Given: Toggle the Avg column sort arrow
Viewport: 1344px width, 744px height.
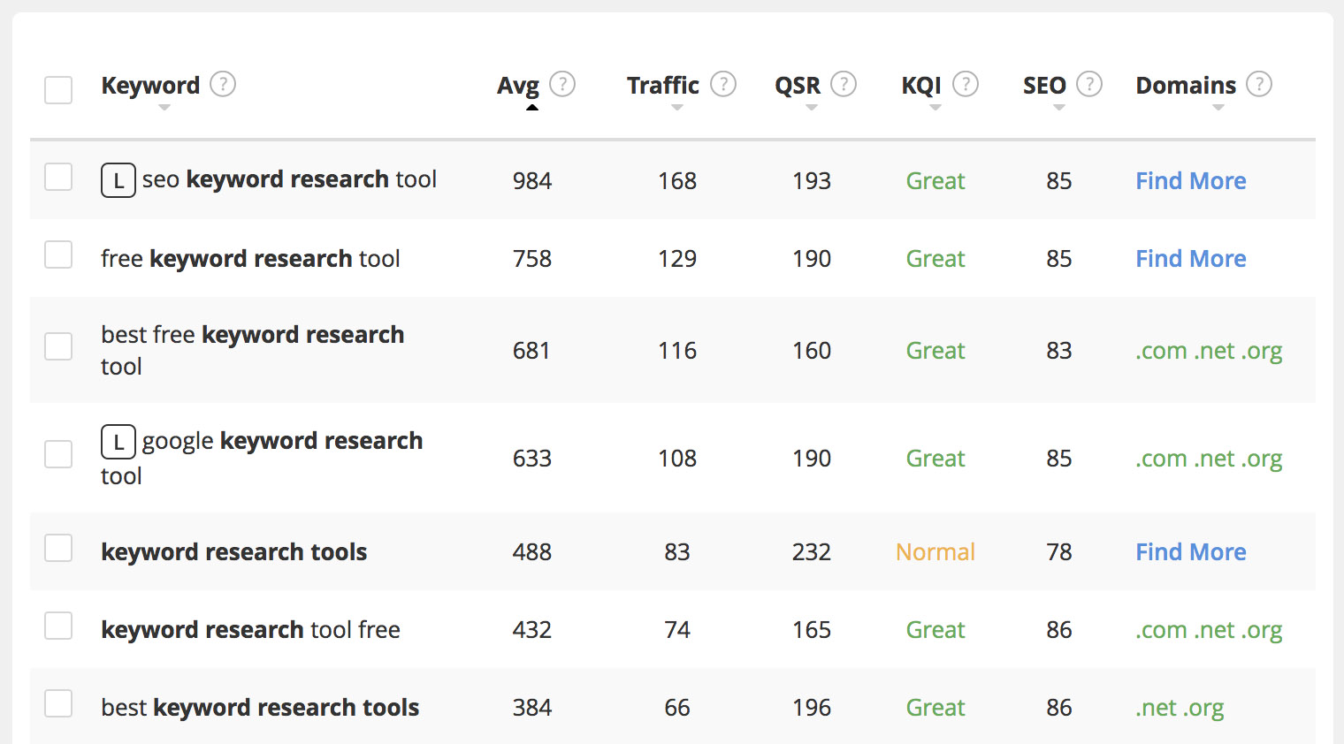Looking at the screenshot, I should (531, 108).
